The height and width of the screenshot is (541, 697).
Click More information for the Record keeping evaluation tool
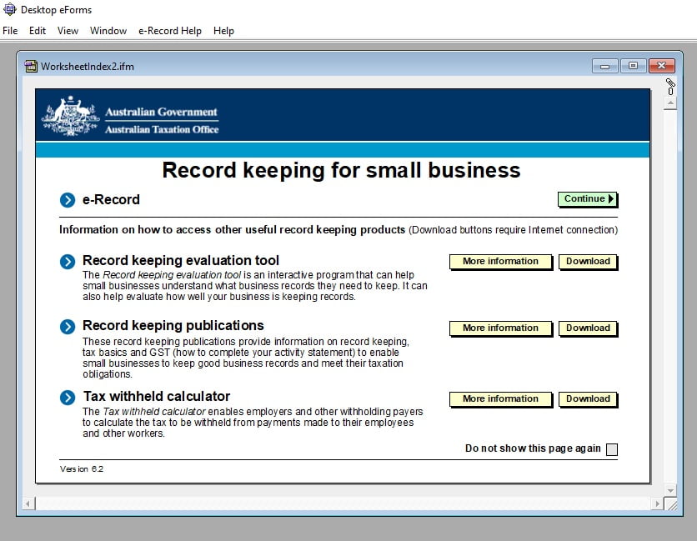(x=500, y=262)
